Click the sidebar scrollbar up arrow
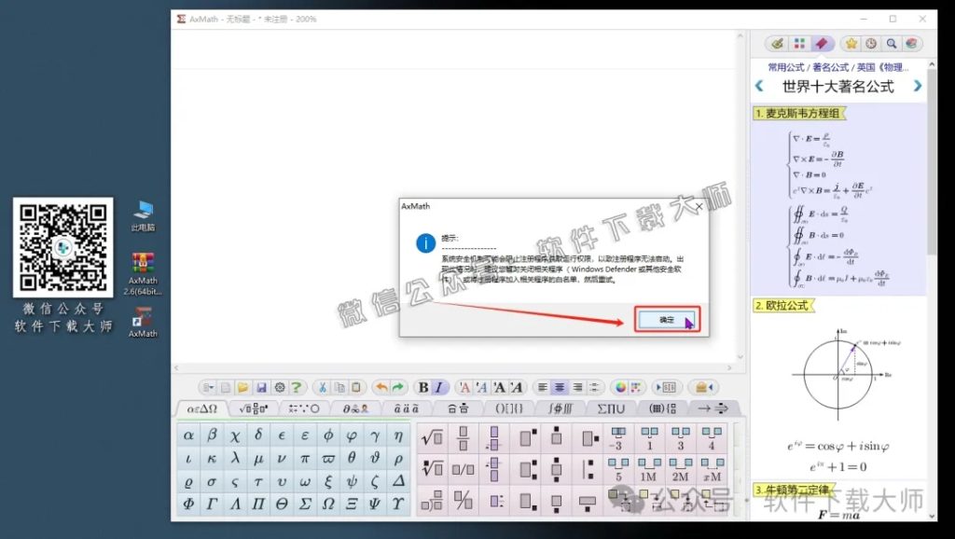The image size is (955, 539). pos(932,65)
